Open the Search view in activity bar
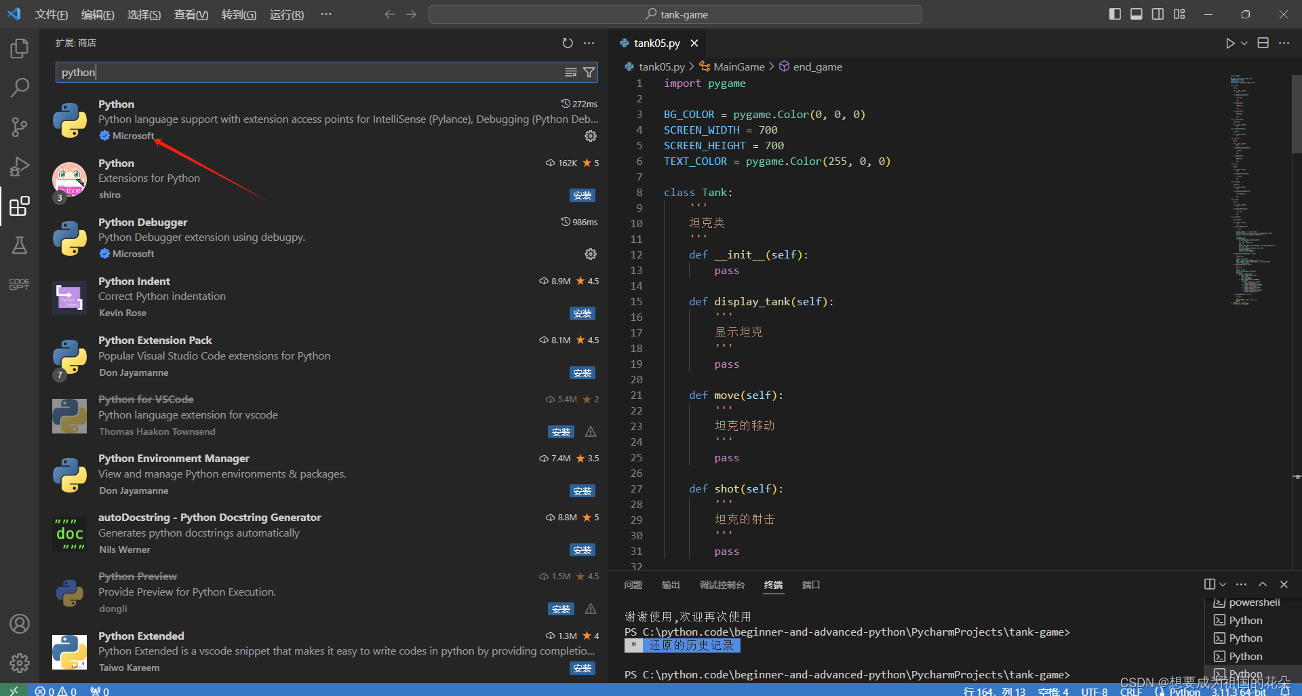Screen dimensions: 1302x696 20,88
